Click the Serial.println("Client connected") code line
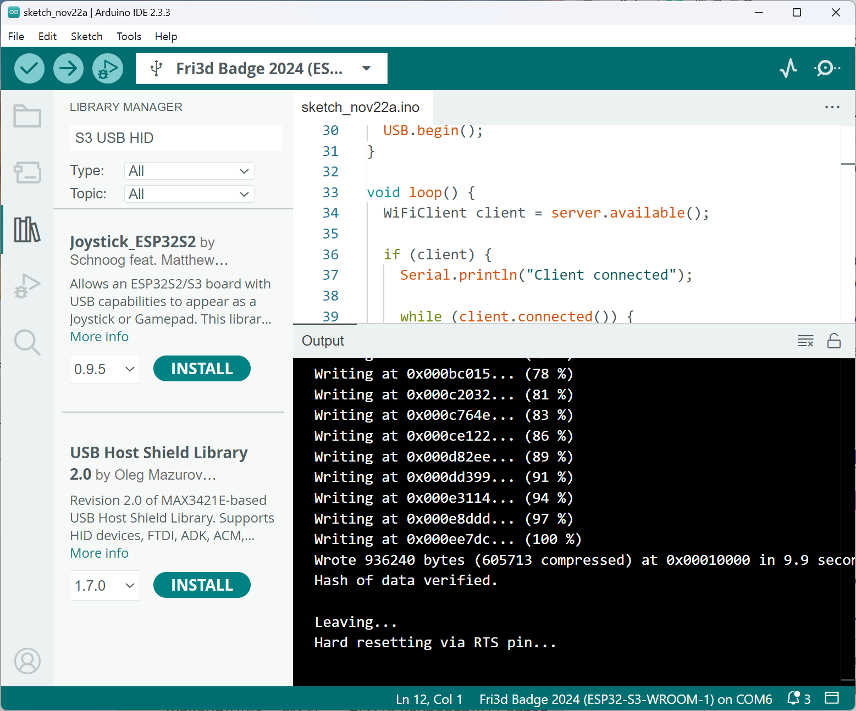 (546, 275)
